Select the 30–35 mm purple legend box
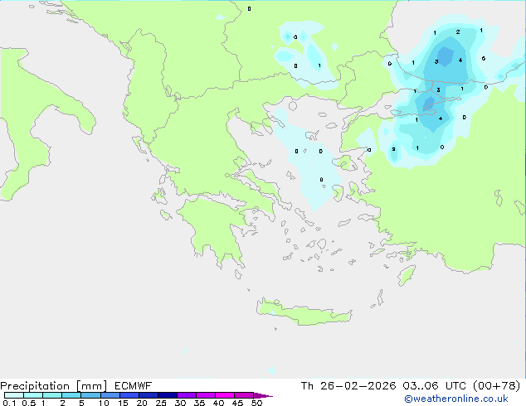526x406 pixels. coord(187,395)
